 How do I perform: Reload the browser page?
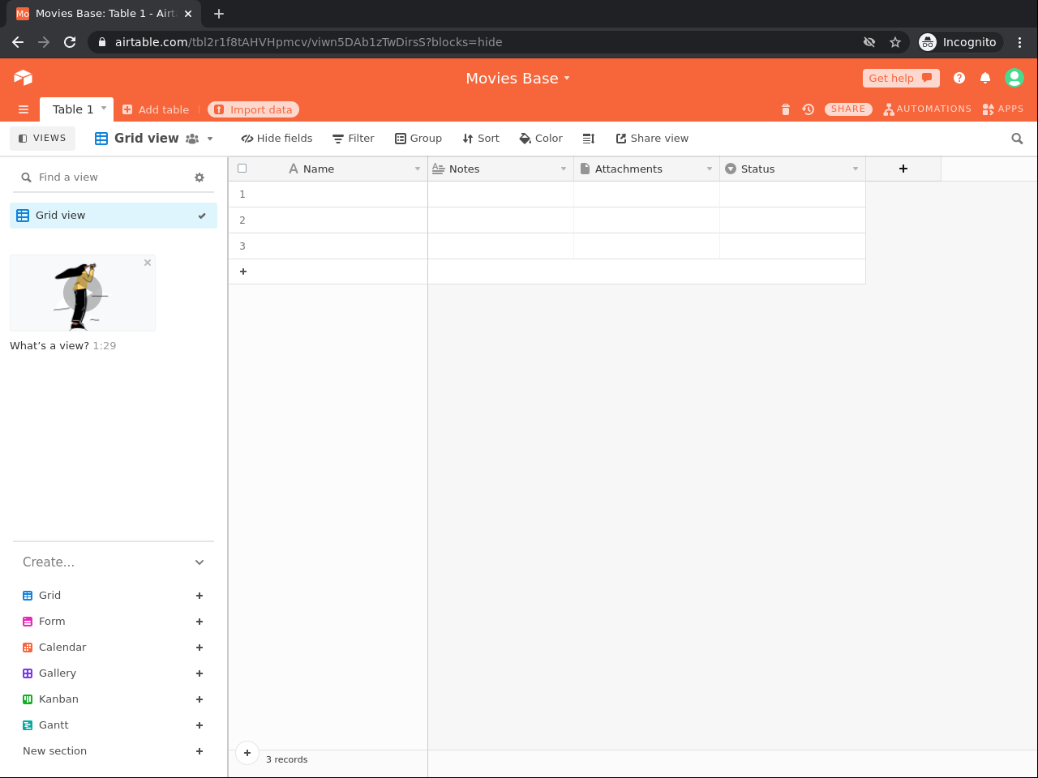tap(70, 42)
